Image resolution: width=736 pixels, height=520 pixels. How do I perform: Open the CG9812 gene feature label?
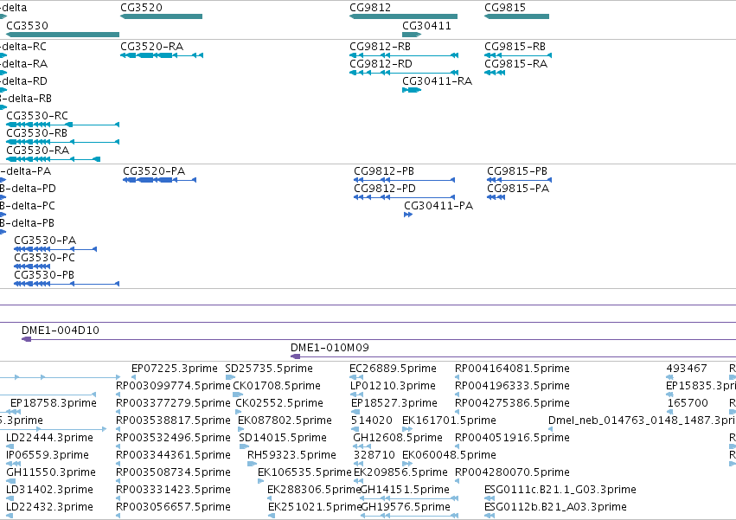pos(370,8)
